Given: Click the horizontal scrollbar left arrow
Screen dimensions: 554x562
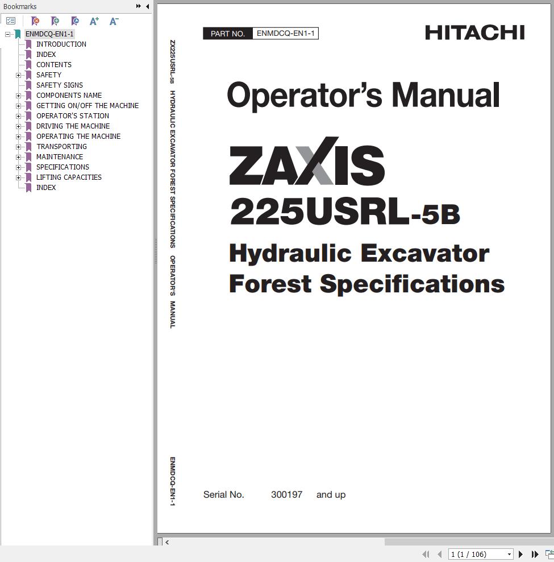Looking at the screenshot, I should [x=167, y=542].
